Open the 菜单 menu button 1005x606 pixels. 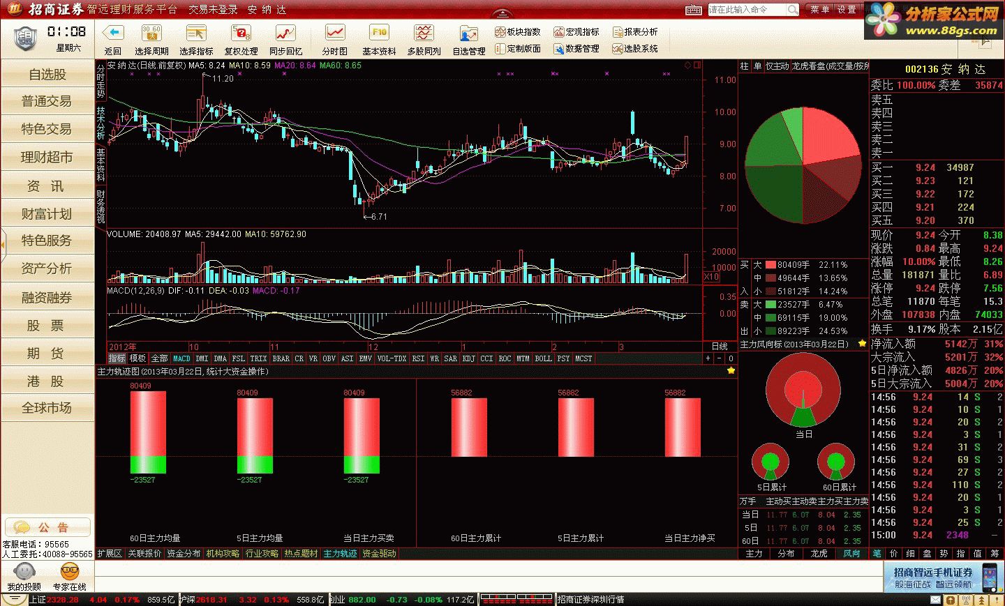(819, 10)
